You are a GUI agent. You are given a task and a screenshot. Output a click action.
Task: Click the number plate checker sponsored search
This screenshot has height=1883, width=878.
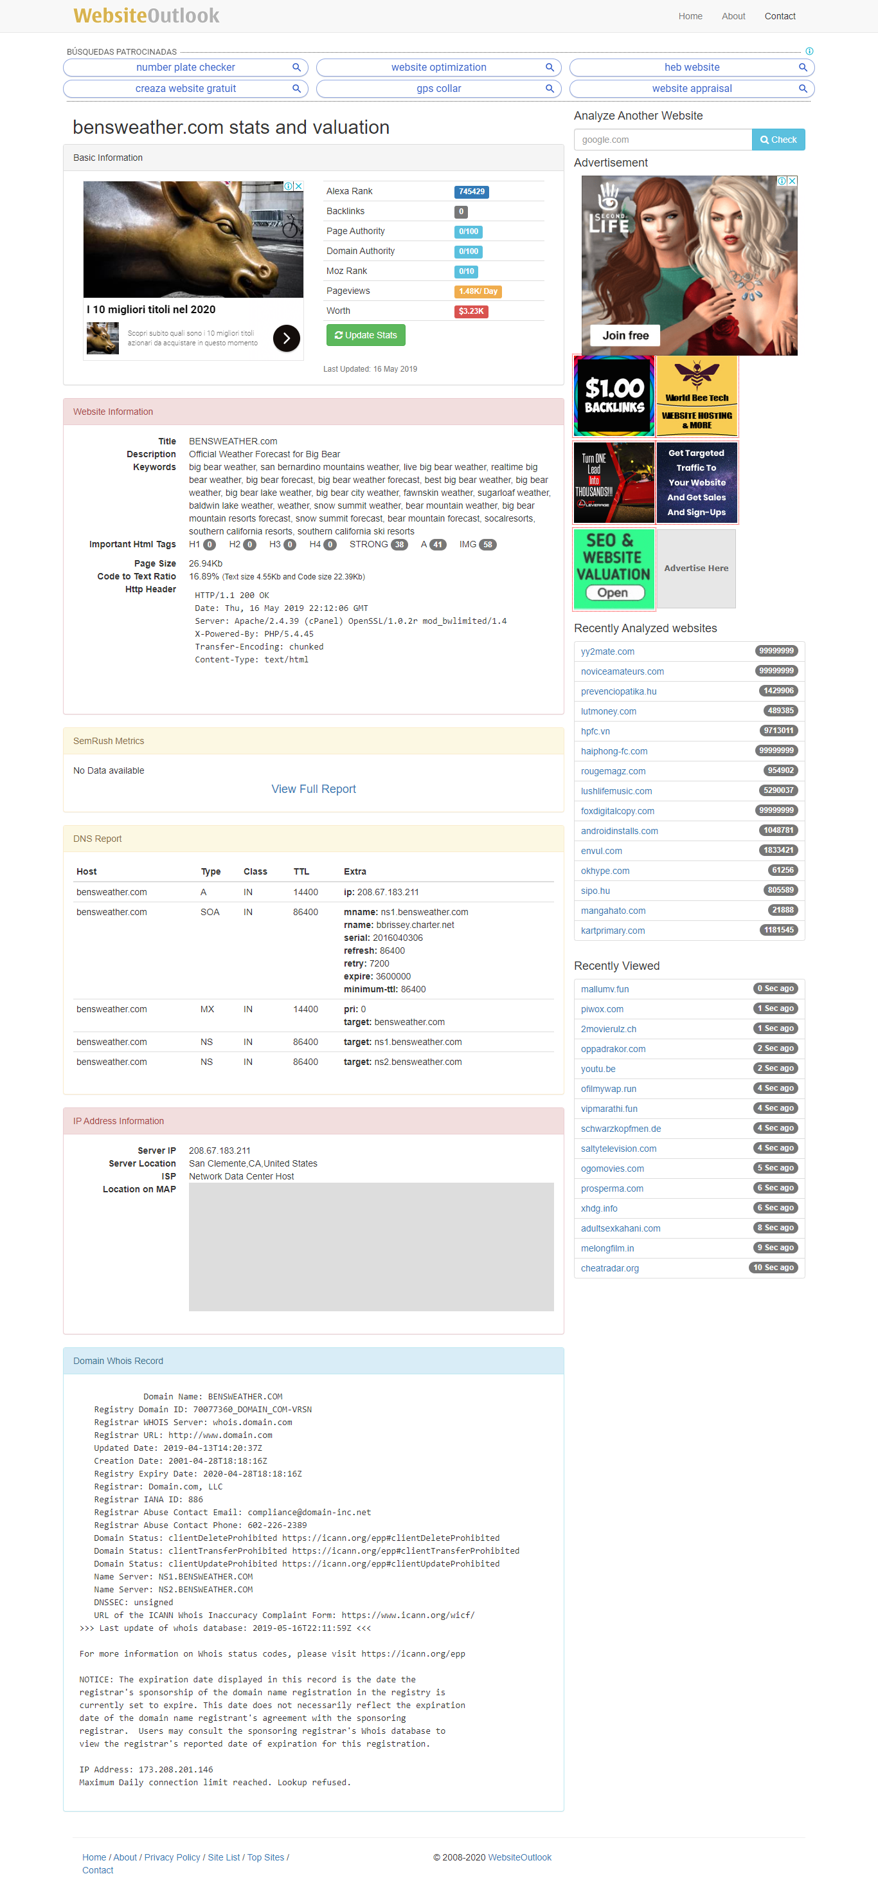(186, 68)
